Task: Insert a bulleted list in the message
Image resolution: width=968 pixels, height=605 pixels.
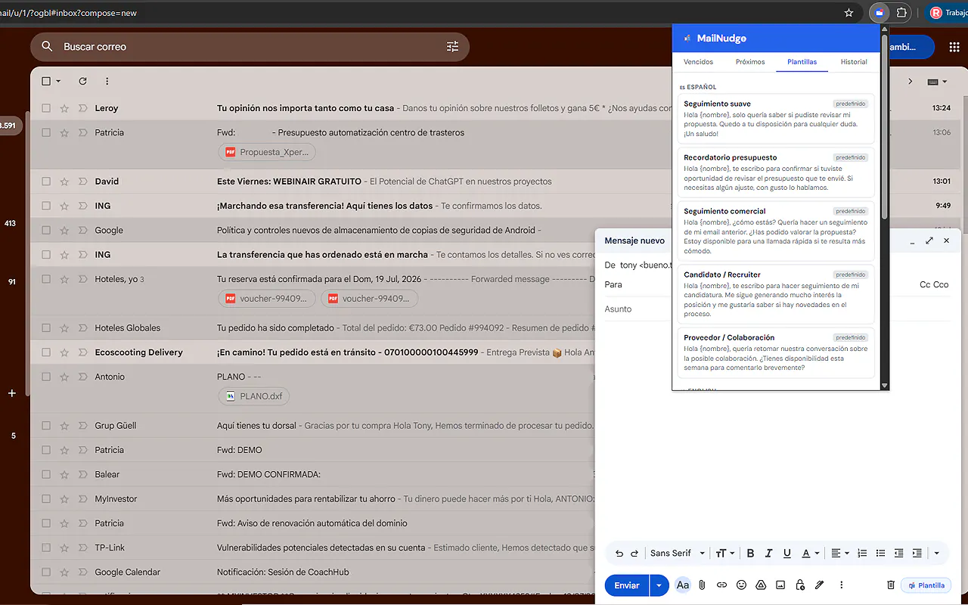Action: 880,554
